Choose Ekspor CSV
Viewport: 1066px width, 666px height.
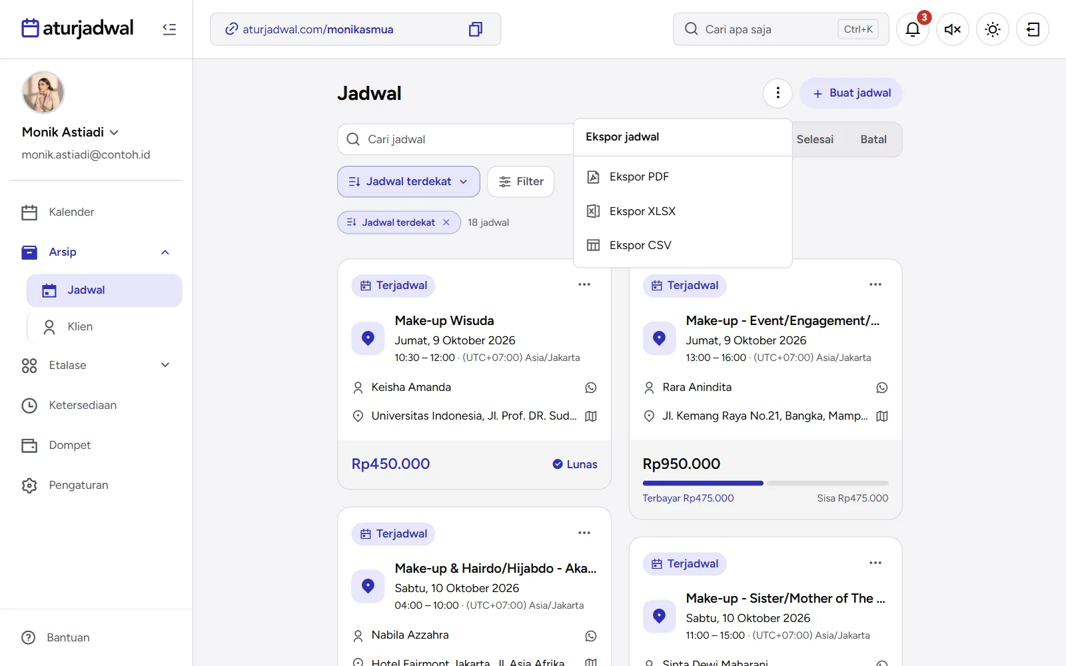pos(682,246)
